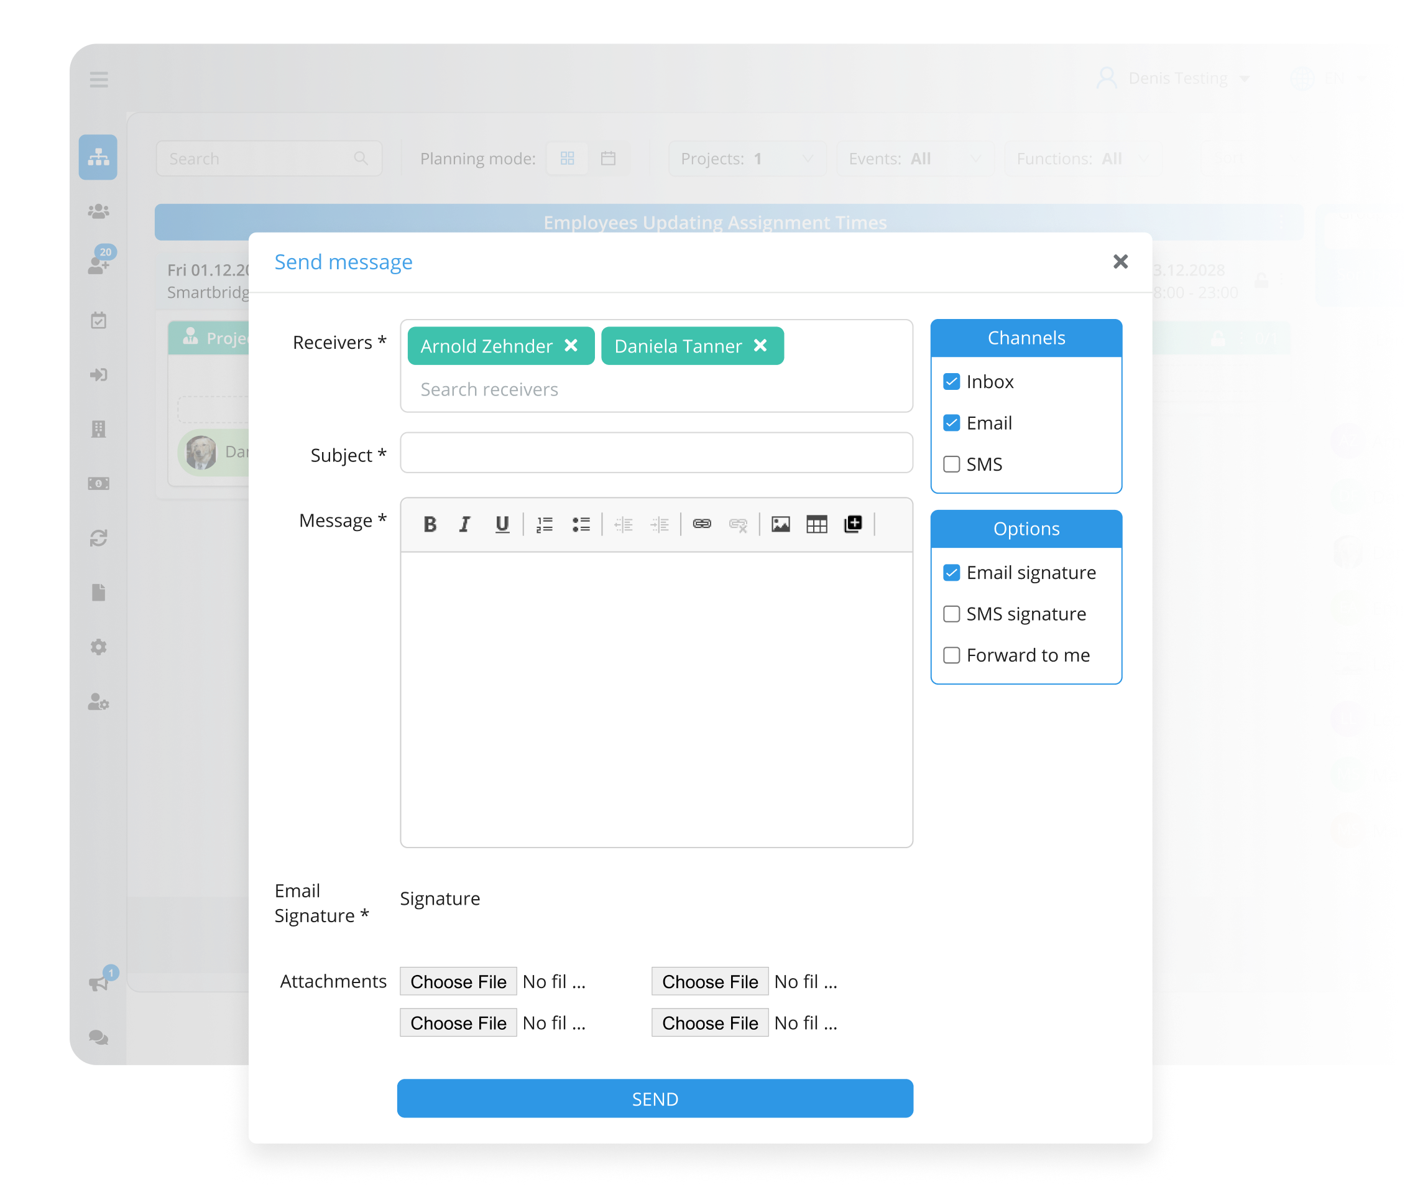Click into the Subject input field
This screenshot has height=1202, width=1405.
tap(656, 453)
